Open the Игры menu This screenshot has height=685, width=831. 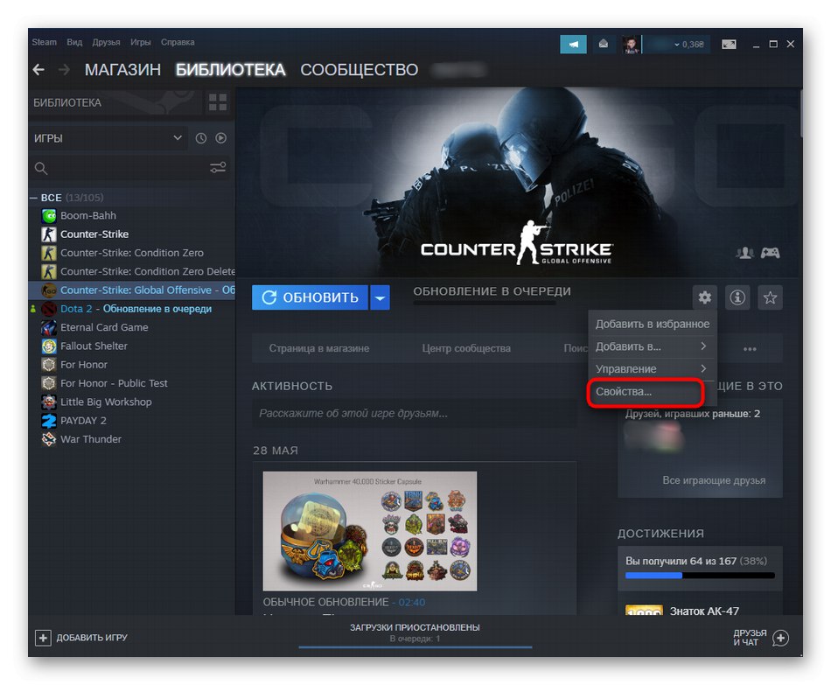pyautogui.click(x=141, y=42)
